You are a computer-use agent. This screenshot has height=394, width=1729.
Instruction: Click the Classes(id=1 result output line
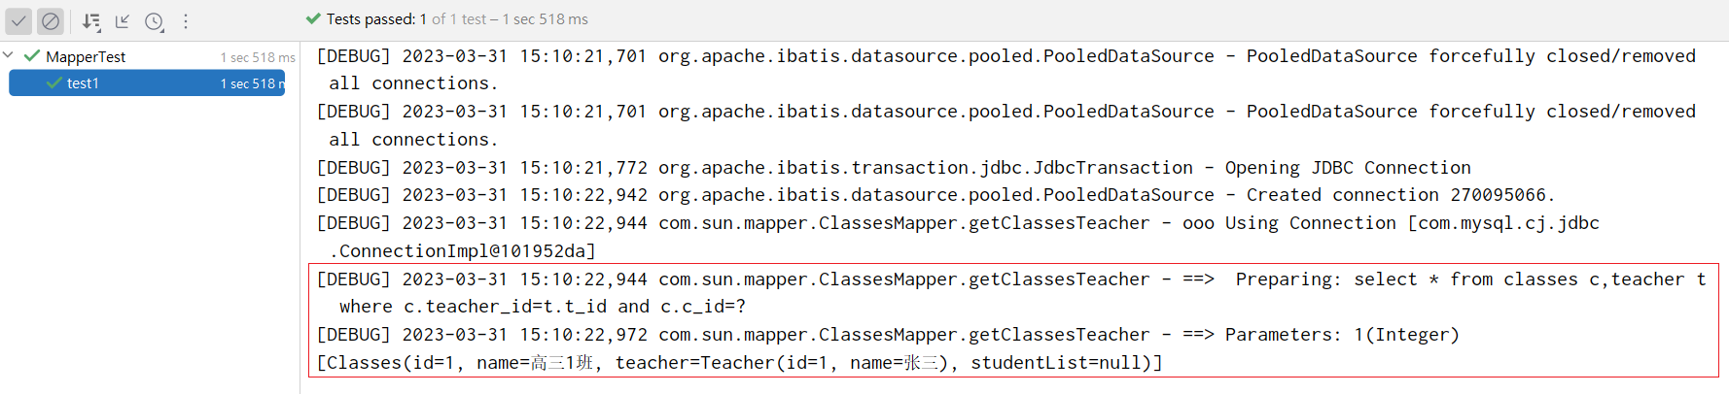click(x=739, y=363)
